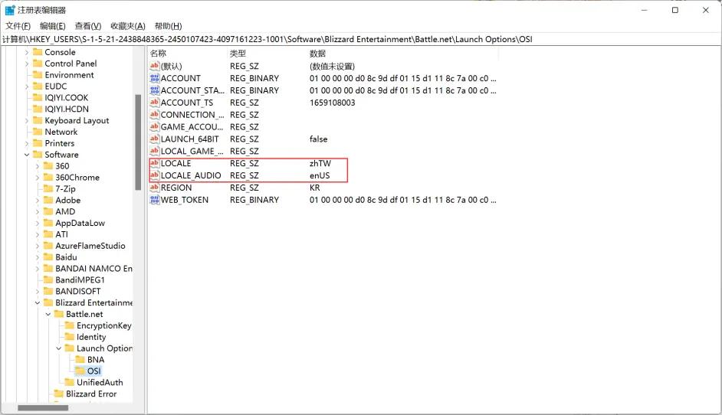Click the (数值未设置) data value
The height and width of the screenshot is (415, 722).
point(332,67)
